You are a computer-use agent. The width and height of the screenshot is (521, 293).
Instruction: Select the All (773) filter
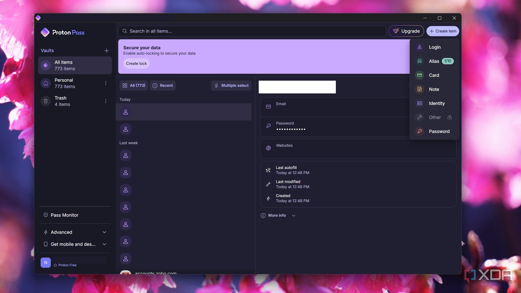coord(134,86)
